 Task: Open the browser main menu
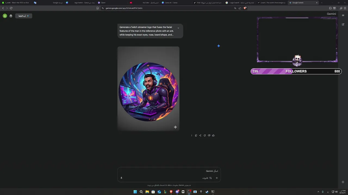(x=345, y=8)
